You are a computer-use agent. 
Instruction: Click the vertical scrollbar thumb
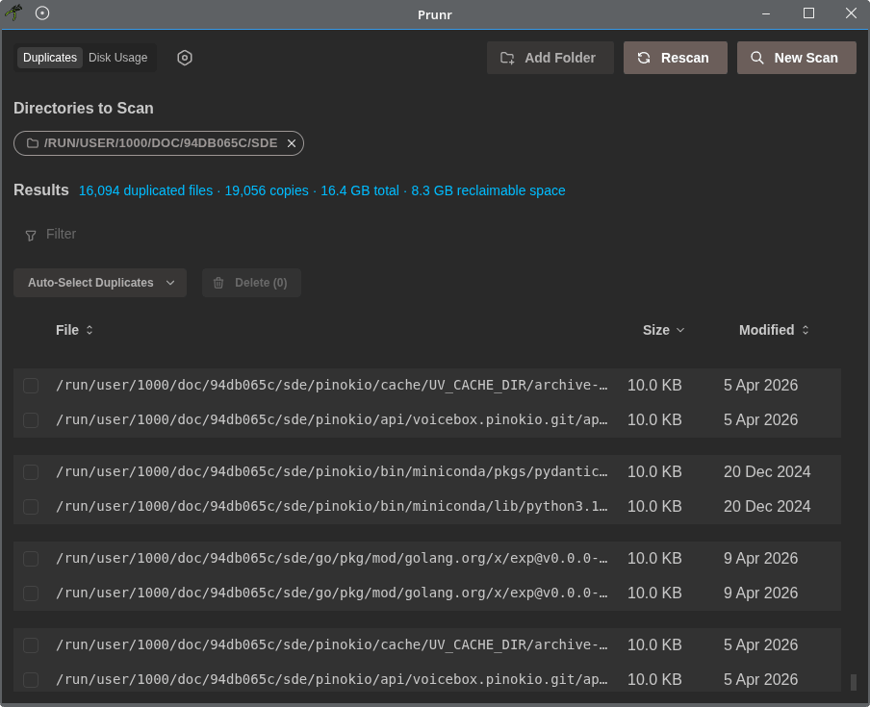[853, 682]
